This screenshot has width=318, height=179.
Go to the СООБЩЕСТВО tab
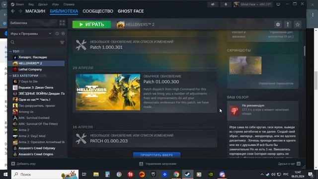(98, 11)
